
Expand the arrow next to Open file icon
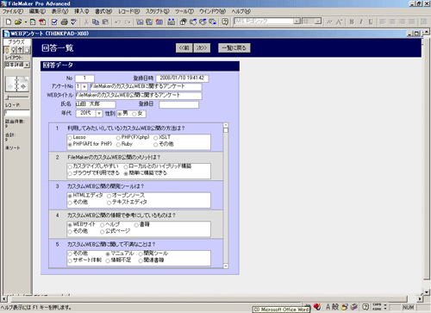point(25,22)
